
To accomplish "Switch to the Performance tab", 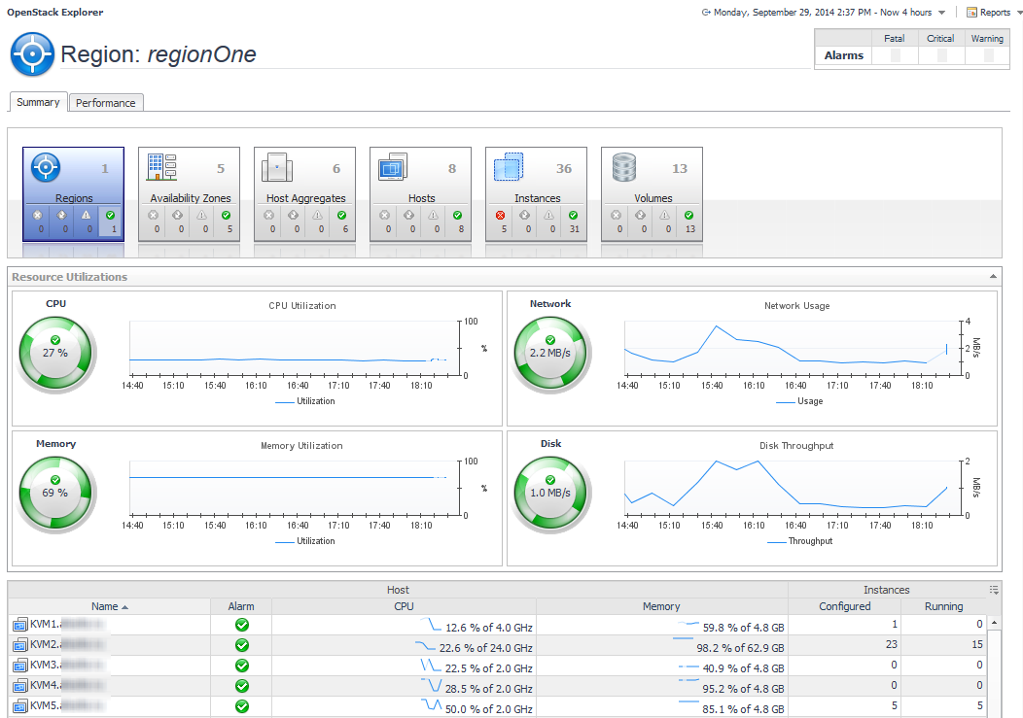I will click(x=106, y=103).
